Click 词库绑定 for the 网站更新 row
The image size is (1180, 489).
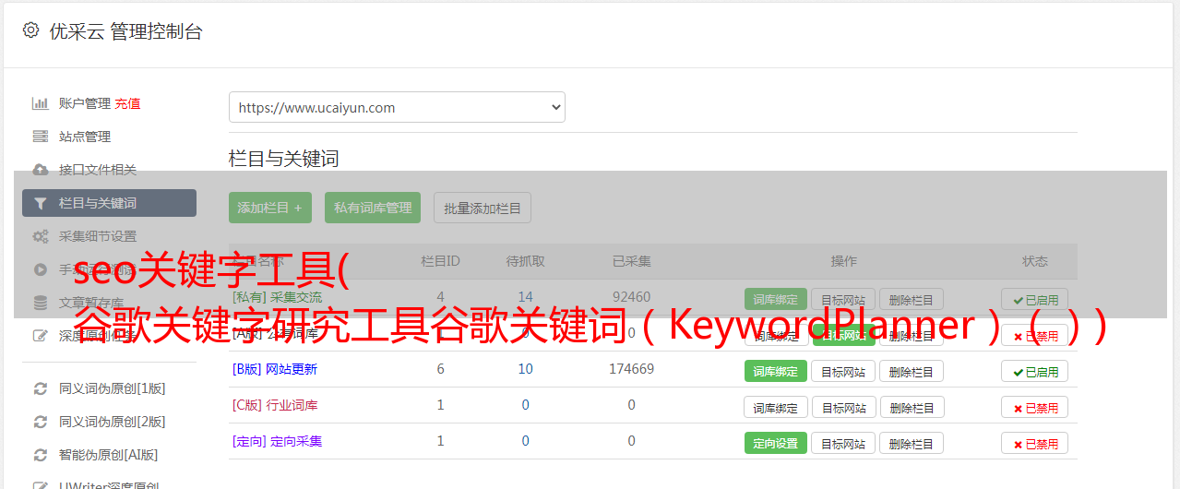coord(776,371)
